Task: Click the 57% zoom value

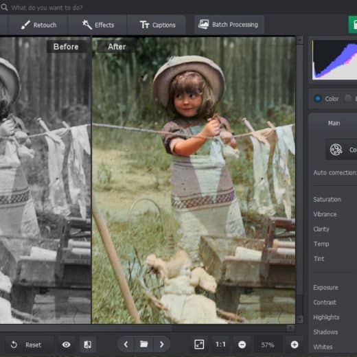Action: click(x=267, y=345)
